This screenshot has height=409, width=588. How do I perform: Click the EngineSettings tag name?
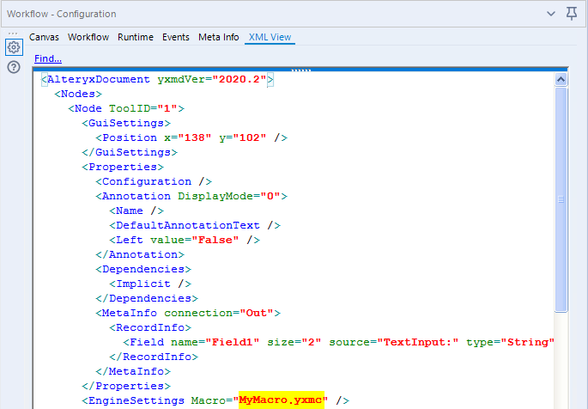pos(136,401)
